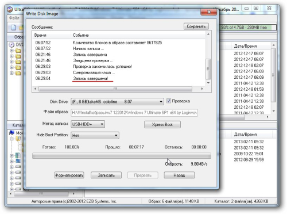The width and height of the screenshot is (287, 214).
Task: Minimize the UltraISO main window
Action: (247, 8)
